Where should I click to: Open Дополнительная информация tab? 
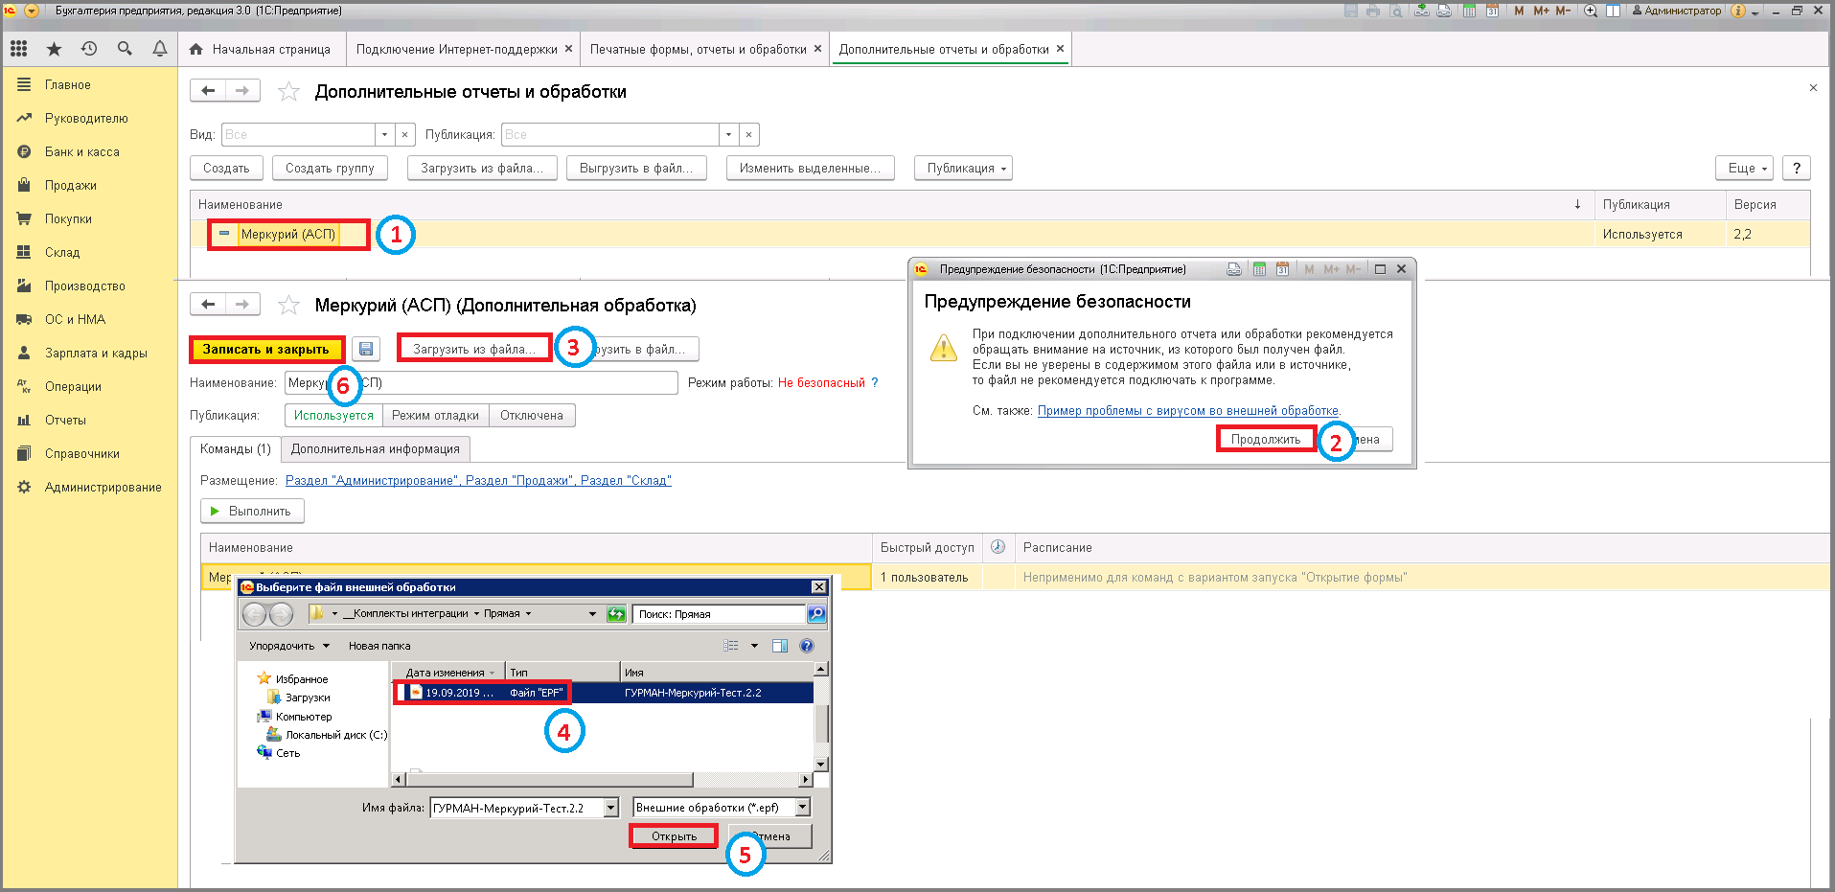click(x=376, y=448)
